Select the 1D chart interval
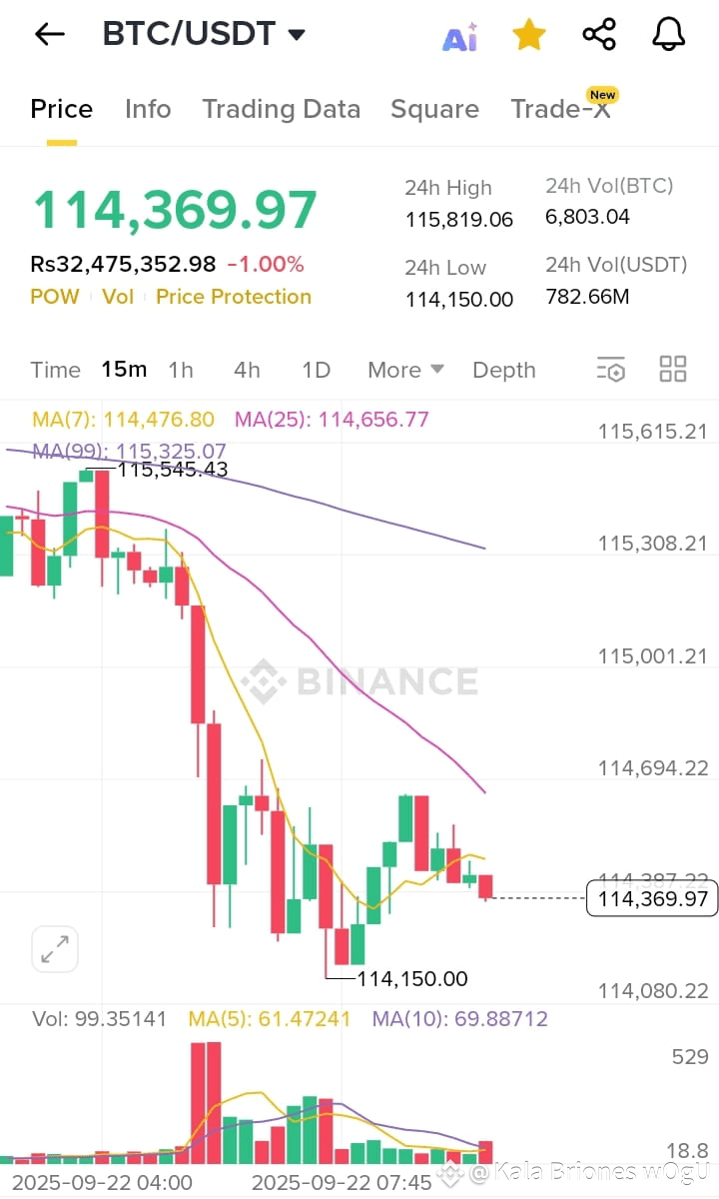Viewport: 719px width, 1199px height. [x=316, y=370]
